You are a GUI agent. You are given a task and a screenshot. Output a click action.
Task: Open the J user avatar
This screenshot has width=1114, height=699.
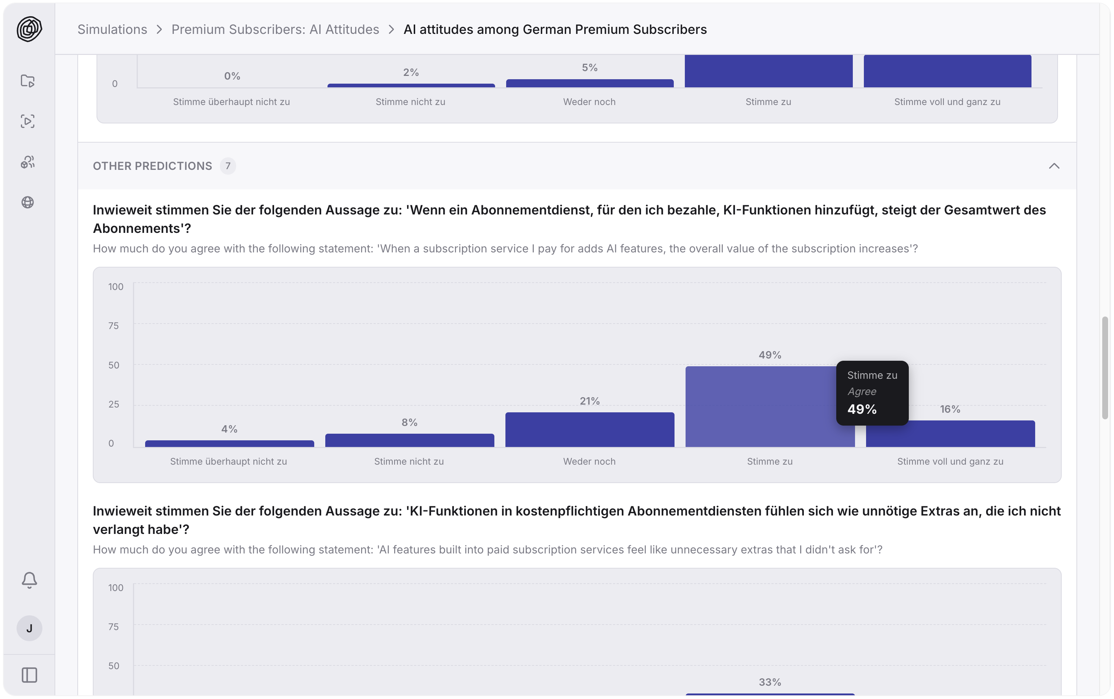tap(29, 628)
